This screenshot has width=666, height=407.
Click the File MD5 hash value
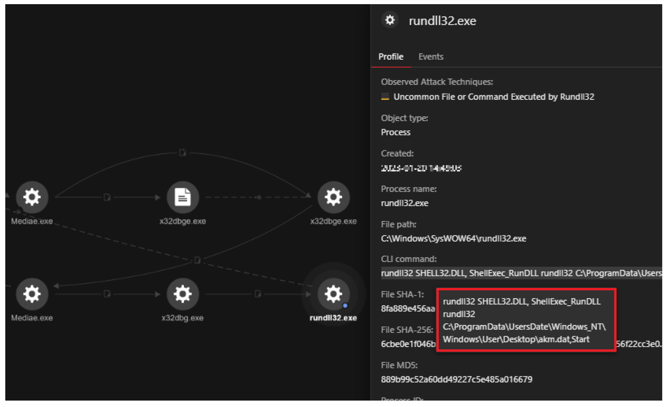456,379
